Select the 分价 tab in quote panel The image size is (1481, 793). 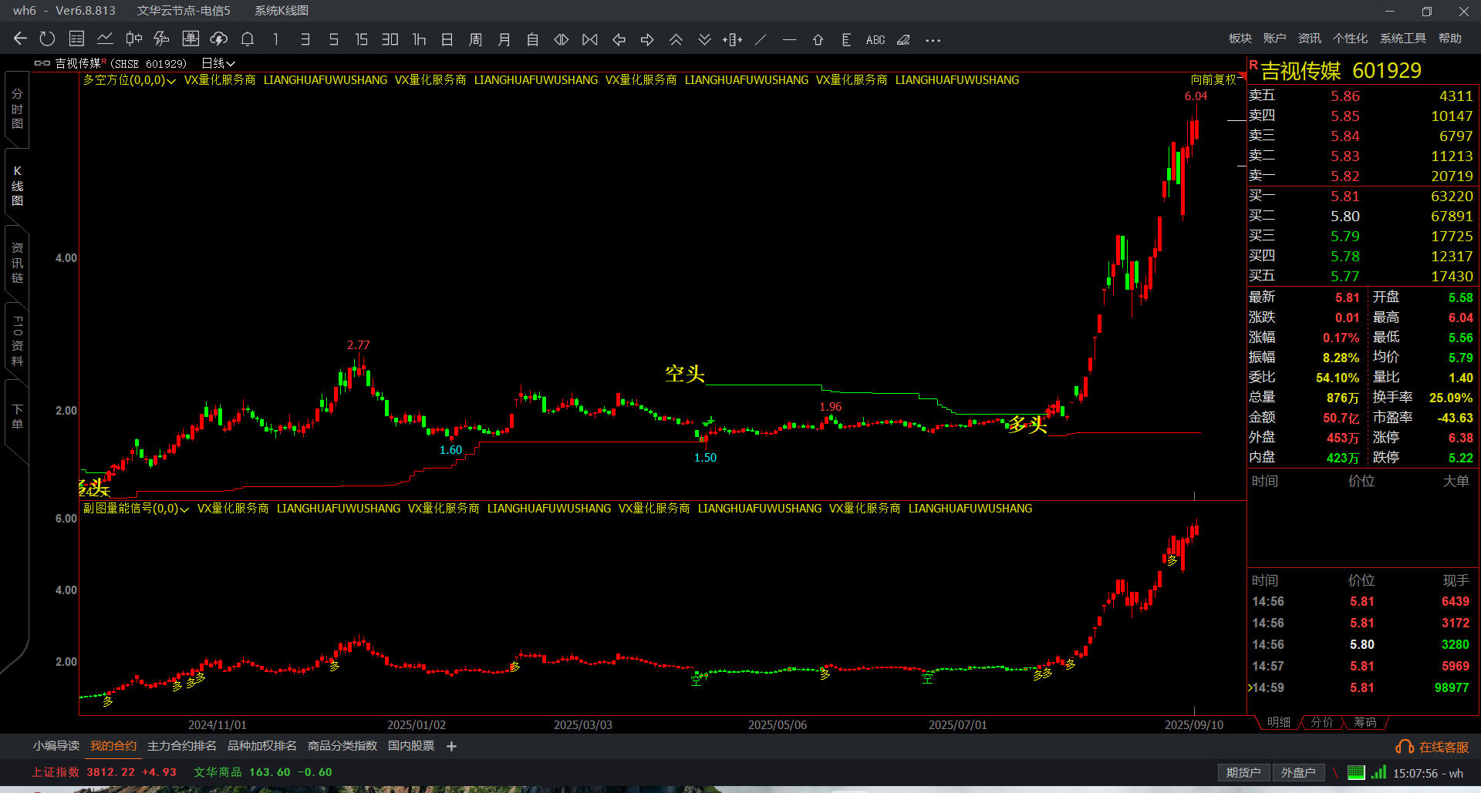click(1321, 722)
